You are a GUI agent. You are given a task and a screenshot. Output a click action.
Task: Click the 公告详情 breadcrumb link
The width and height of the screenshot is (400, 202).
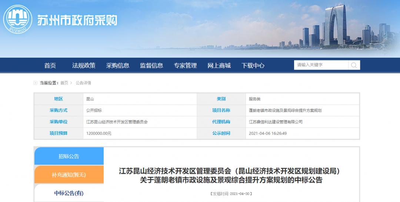tap(83, 83)
